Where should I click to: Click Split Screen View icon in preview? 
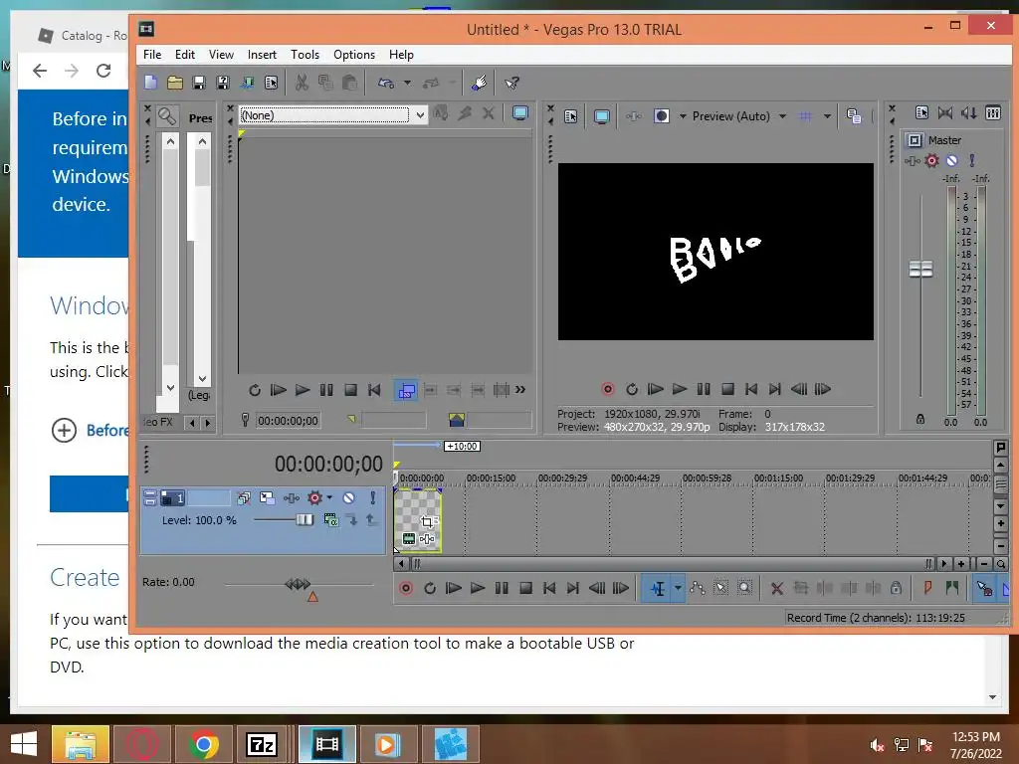[x=662, y=116]
